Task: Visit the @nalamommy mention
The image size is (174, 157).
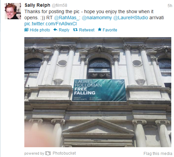Action: click(x=97, y=18)
